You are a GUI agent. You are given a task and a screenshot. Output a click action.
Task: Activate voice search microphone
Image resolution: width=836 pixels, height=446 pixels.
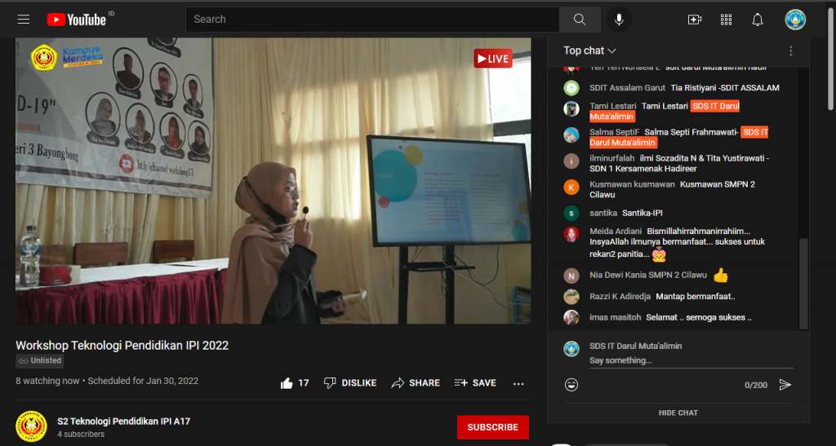tap(620, 20)
